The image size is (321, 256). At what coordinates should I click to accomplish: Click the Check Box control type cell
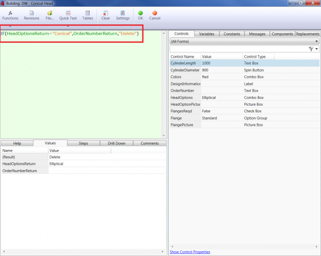(x=253, y=111)
